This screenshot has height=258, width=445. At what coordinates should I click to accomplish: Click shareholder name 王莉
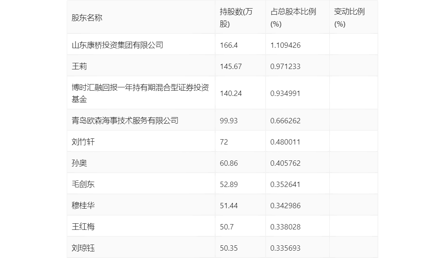[79, 66]
